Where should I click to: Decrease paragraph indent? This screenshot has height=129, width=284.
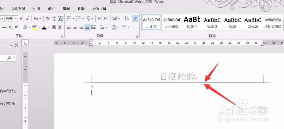pyautogui.click(x=100, y=18)
